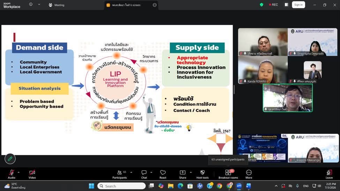
Task: Unmute the Audio microphone
Action: point(12,174)
